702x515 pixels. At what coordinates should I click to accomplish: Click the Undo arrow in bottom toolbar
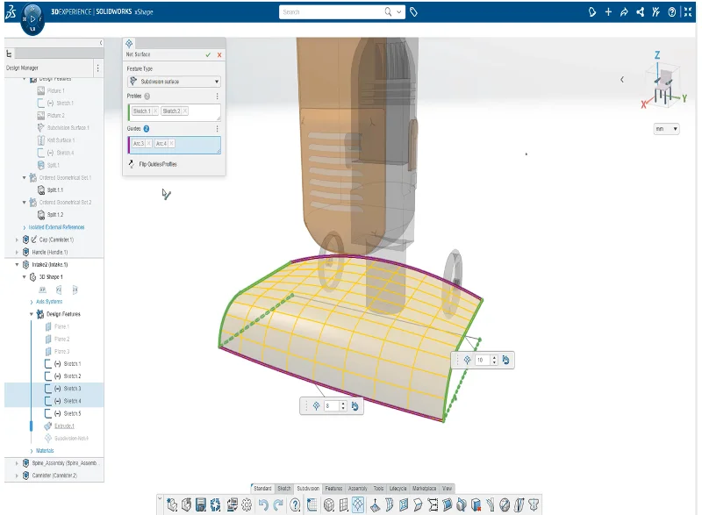tap(263, 504)
